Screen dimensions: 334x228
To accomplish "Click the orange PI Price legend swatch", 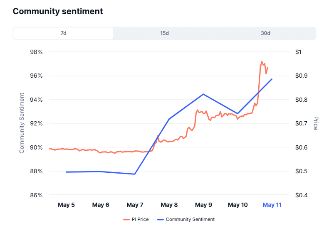I will 126,220.
